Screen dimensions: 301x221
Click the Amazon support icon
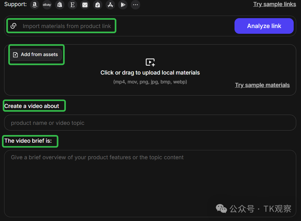[34, 5]
